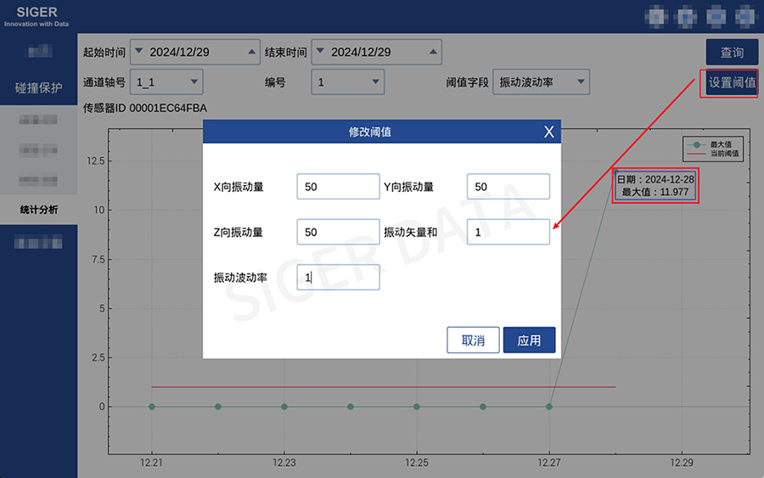The image size is (764, 478).
Task: Open the 通道轴号 dropdown
Action: tap(166, 82)
